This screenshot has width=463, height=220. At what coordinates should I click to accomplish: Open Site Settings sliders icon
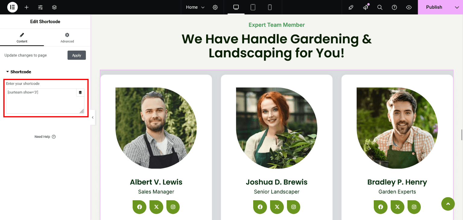[40, 7]
